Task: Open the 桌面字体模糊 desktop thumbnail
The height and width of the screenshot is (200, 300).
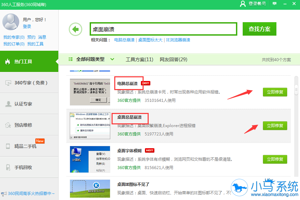Action: tap(90, 159)
